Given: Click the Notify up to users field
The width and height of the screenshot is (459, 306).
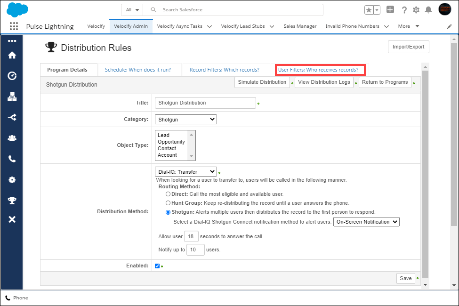Looking at the screenshot, I should 195,250.
